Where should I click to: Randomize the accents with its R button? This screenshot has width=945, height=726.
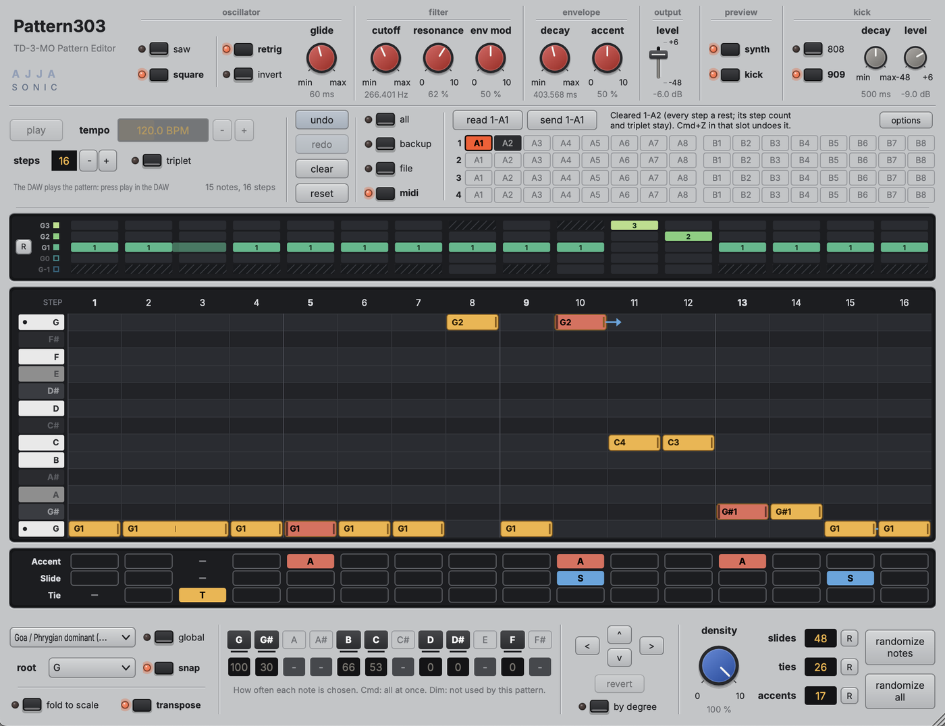tap(849, 696)
